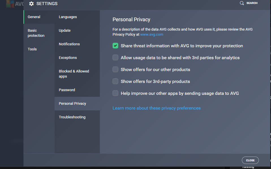Viewport: 271px width, 169px height.
Task: Enable usage data sharing with 3rd parties
Action: click(x=115, y=58)
